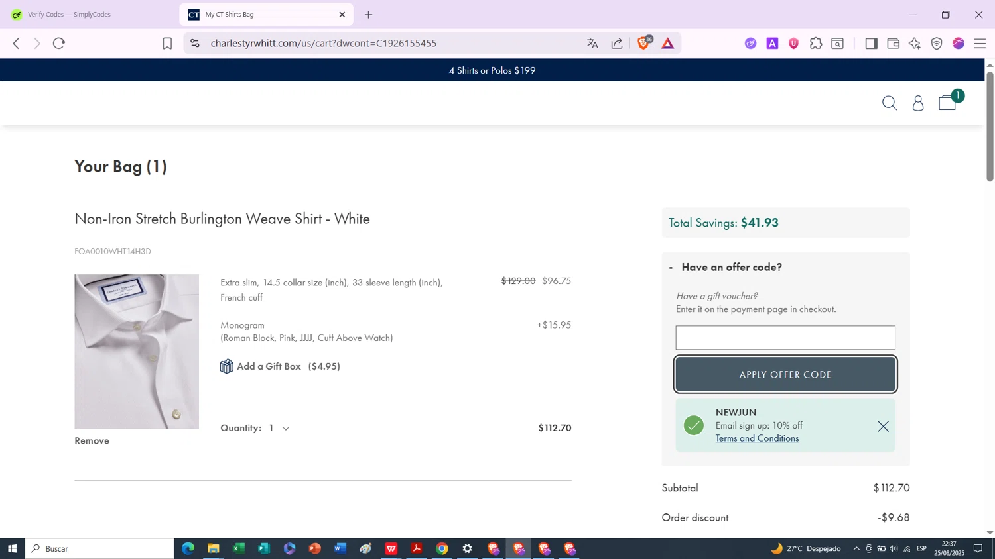Collapse the Have an offer code section
Screen dimensions: 995x559
tap(726, 267)
